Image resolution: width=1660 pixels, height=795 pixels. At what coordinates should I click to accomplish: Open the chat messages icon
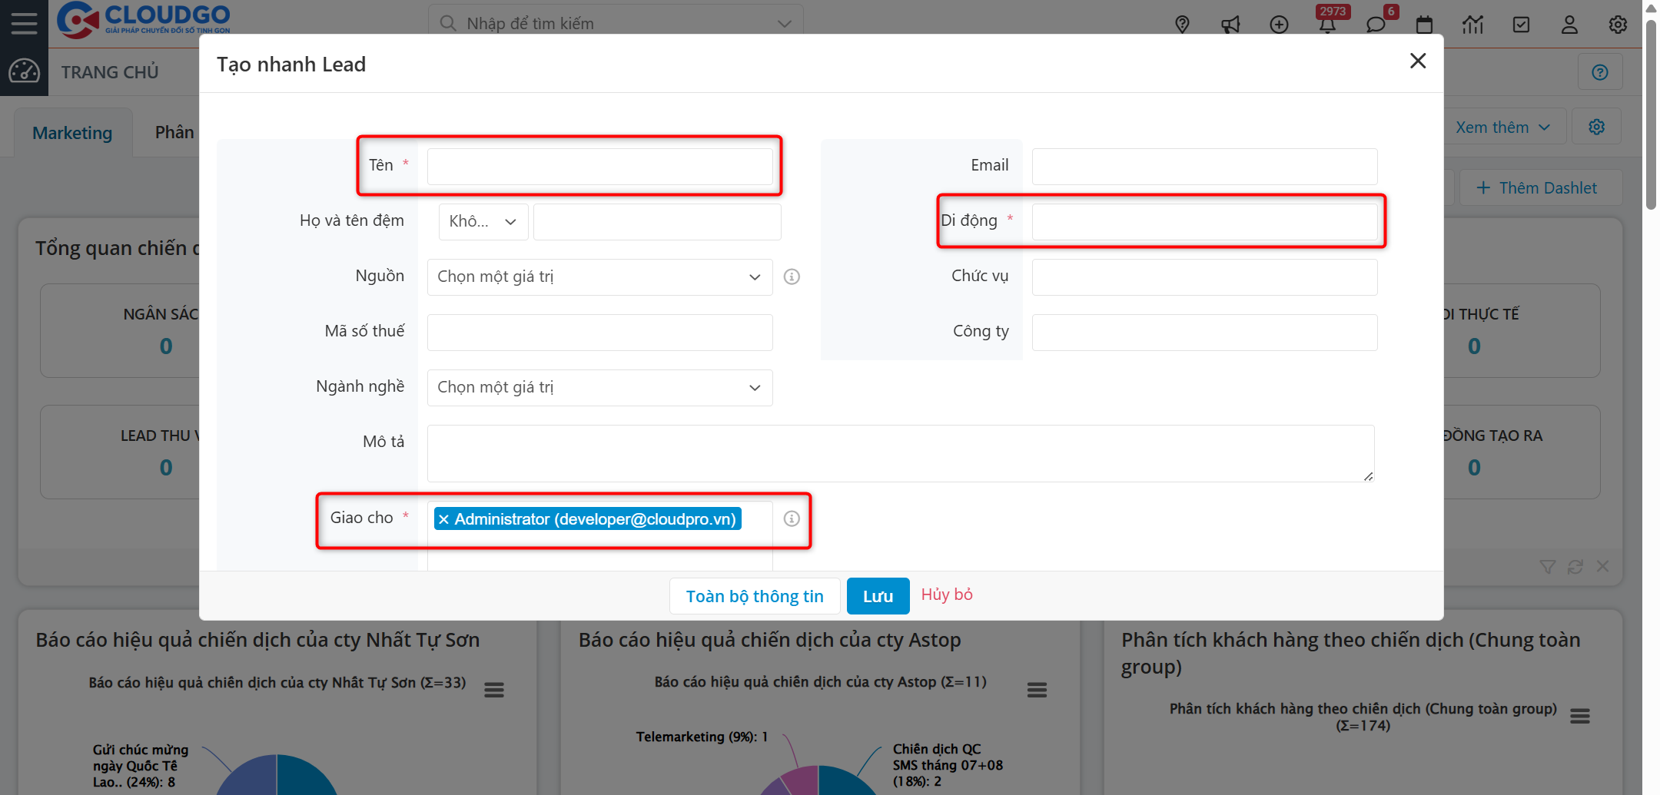tap(1376, 25)
